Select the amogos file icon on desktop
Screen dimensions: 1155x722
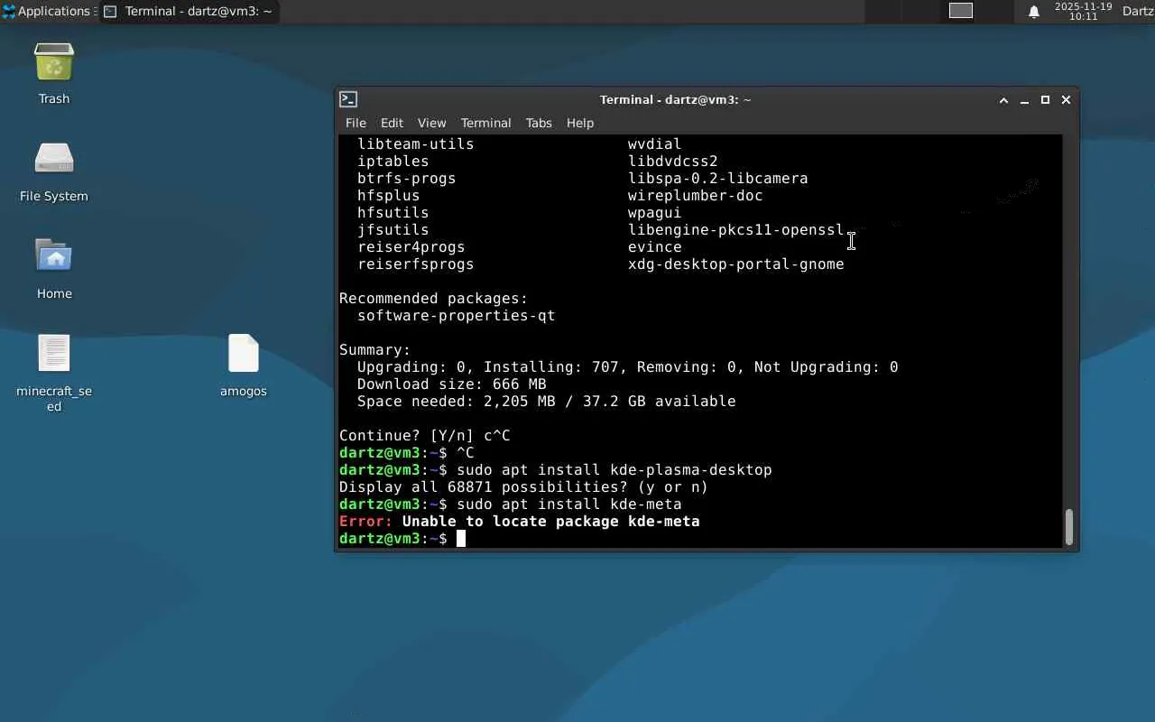point(244,353)
